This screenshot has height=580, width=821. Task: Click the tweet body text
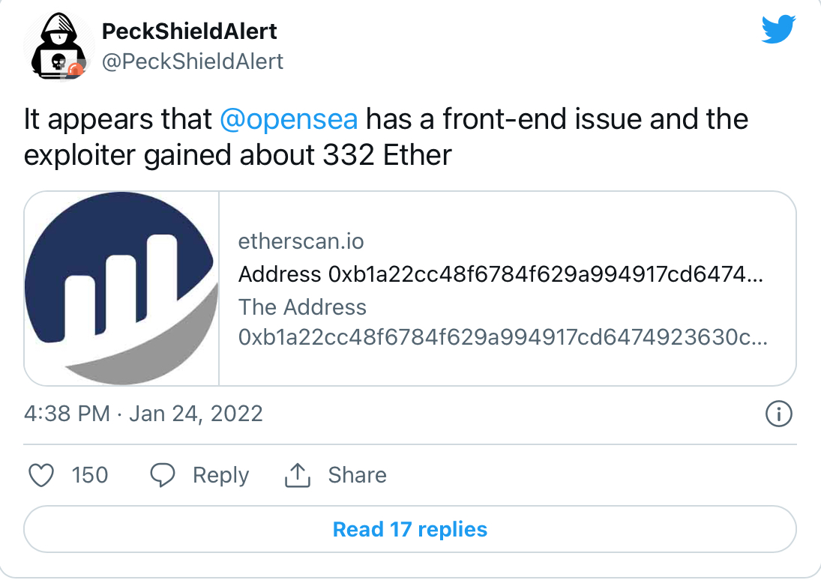(386, 137)
